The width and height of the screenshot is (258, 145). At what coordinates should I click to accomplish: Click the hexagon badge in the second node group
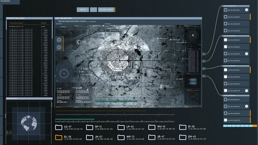[x=246, y=54]
